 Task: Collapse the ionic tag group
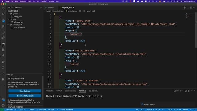8,19
